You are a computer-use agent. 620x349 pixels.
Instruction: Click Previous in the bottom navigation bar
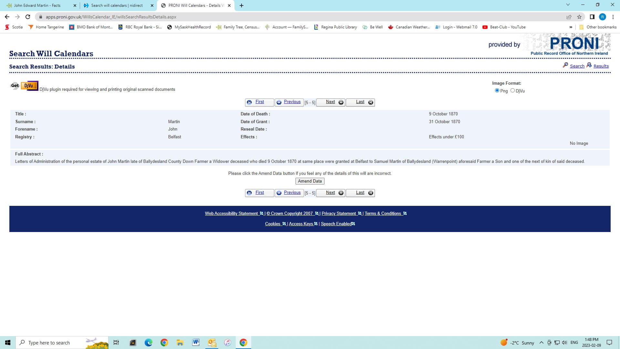point(289,193)
